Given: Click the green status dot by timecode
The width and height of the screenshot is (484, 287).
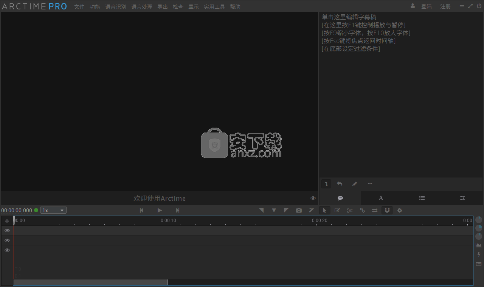Looking at the screenshot, I should tap(36, 210).
